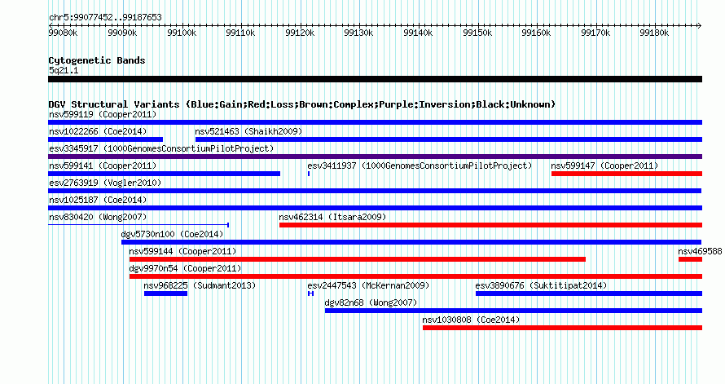This screenshot has width=725, height=384.
Task: Click esv3345917 1000GenomesConsortiumPilotProject label
Action: point(161,148)
